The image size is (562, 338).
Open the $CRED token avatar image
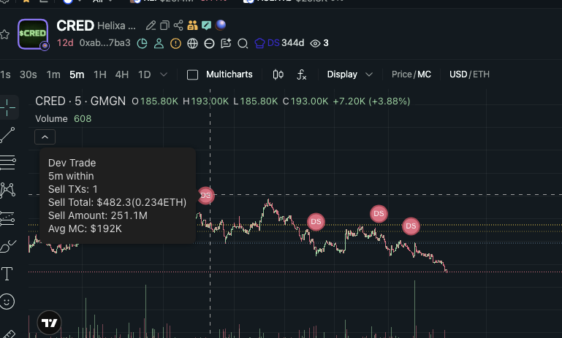pos(33,34)
